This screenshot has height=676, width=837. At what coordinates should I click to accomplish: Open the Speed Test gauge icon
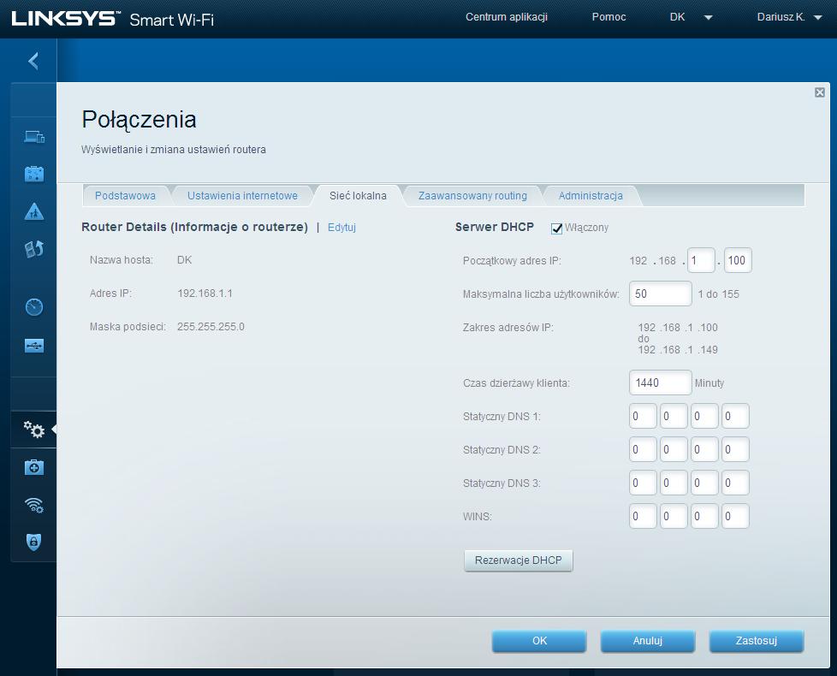pos(33,307)
